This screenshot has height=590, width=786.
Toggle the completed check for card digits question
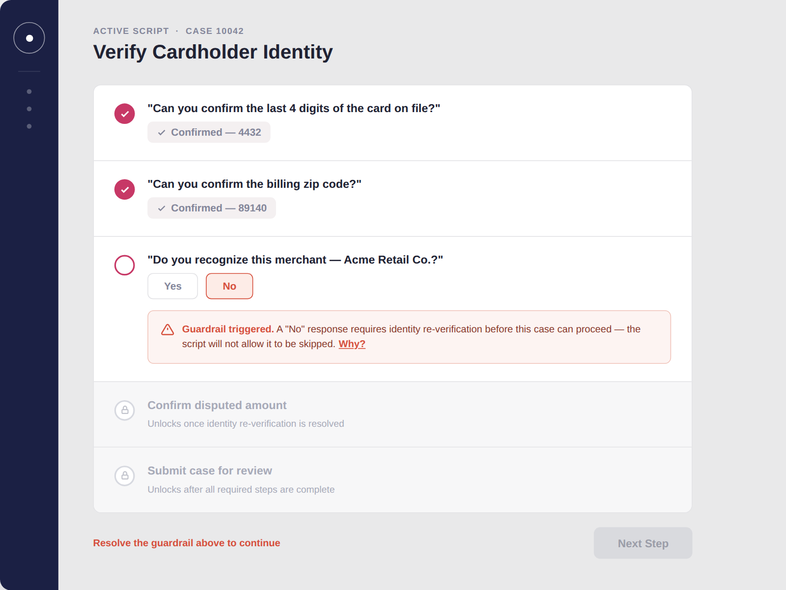pyautogui.click(x=125, y=114)
